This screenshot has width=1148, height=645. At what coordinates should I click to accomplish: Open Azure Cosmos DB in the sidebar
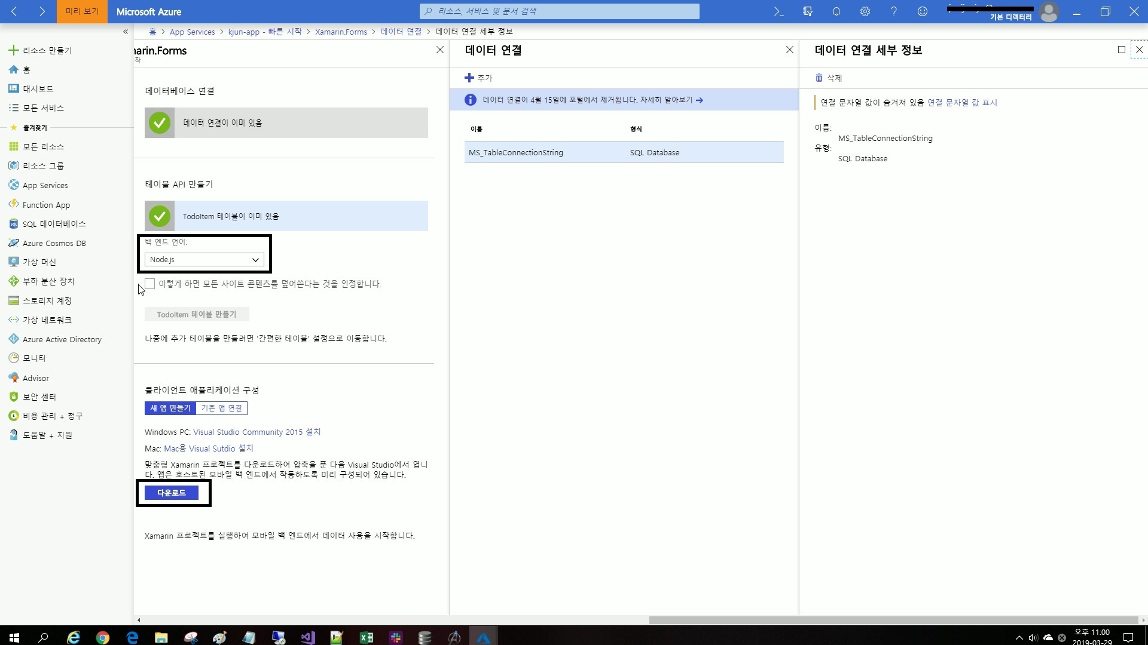pos(54,243)
